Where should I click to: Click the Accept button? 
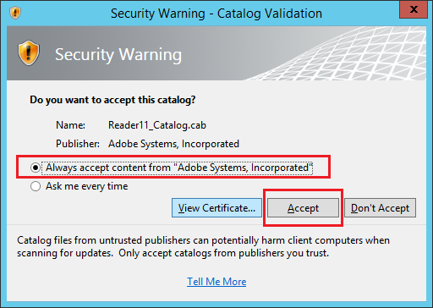(303, 208)
